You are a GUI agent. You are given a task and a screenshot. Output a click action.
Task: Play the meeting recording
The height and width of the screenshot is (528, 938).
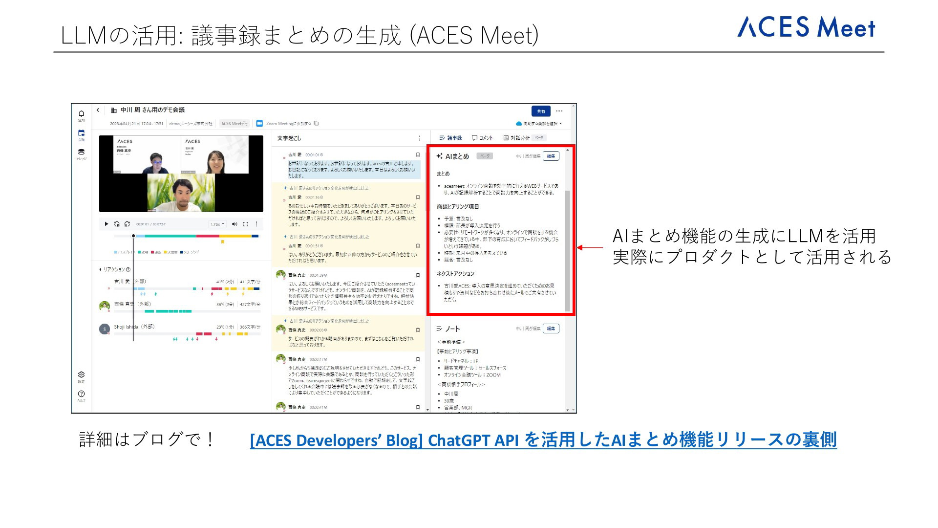point(107,224)
